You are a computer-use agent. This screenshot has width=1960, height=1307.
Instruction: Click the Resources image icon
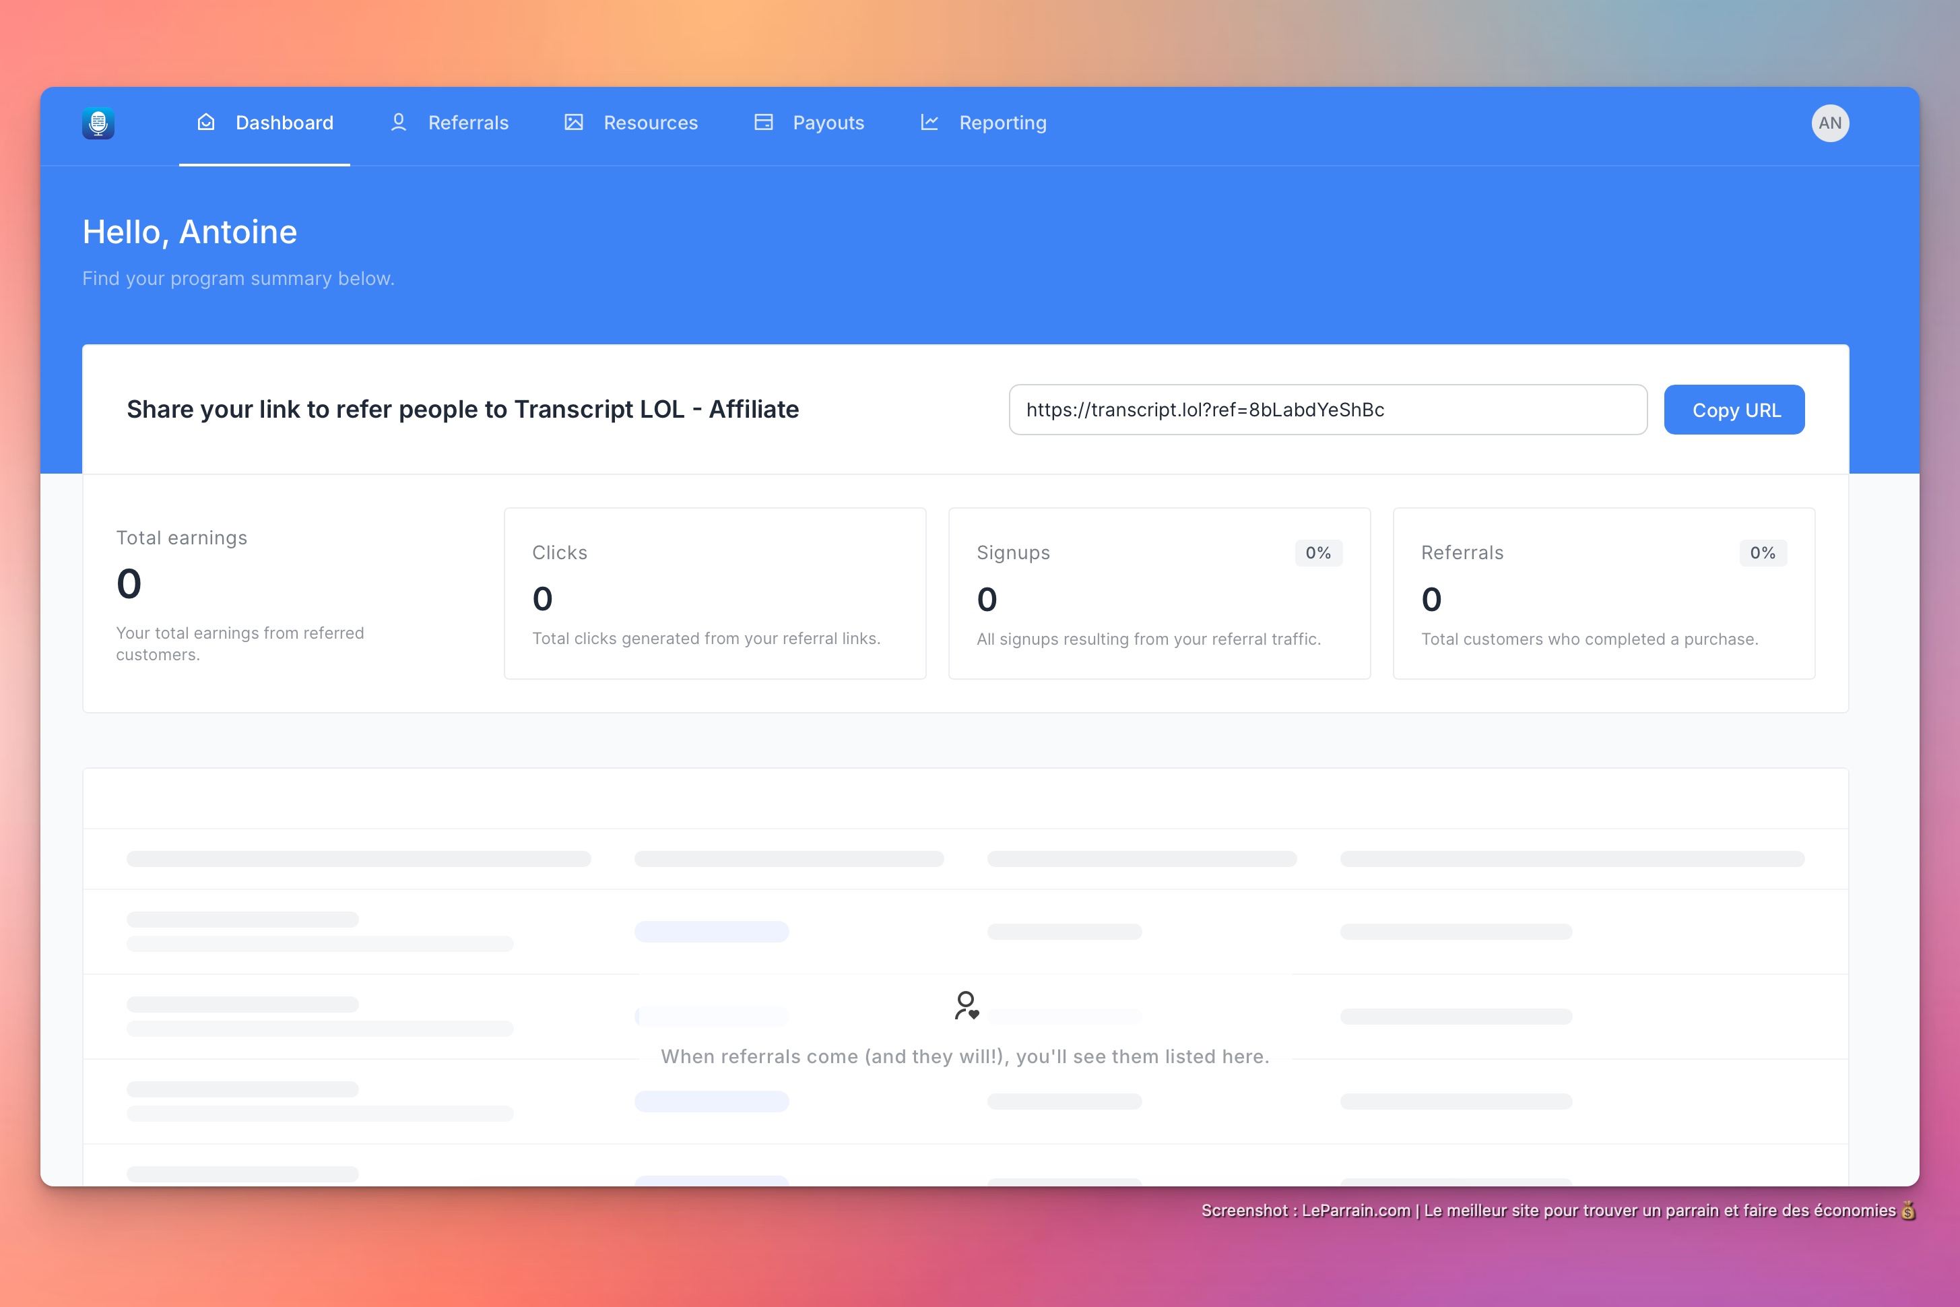pos(573,123)
